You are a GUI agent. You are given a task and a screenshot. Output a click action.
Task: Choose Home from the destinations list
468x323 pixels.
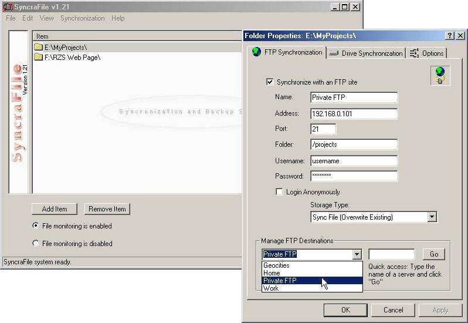point(312,273)
